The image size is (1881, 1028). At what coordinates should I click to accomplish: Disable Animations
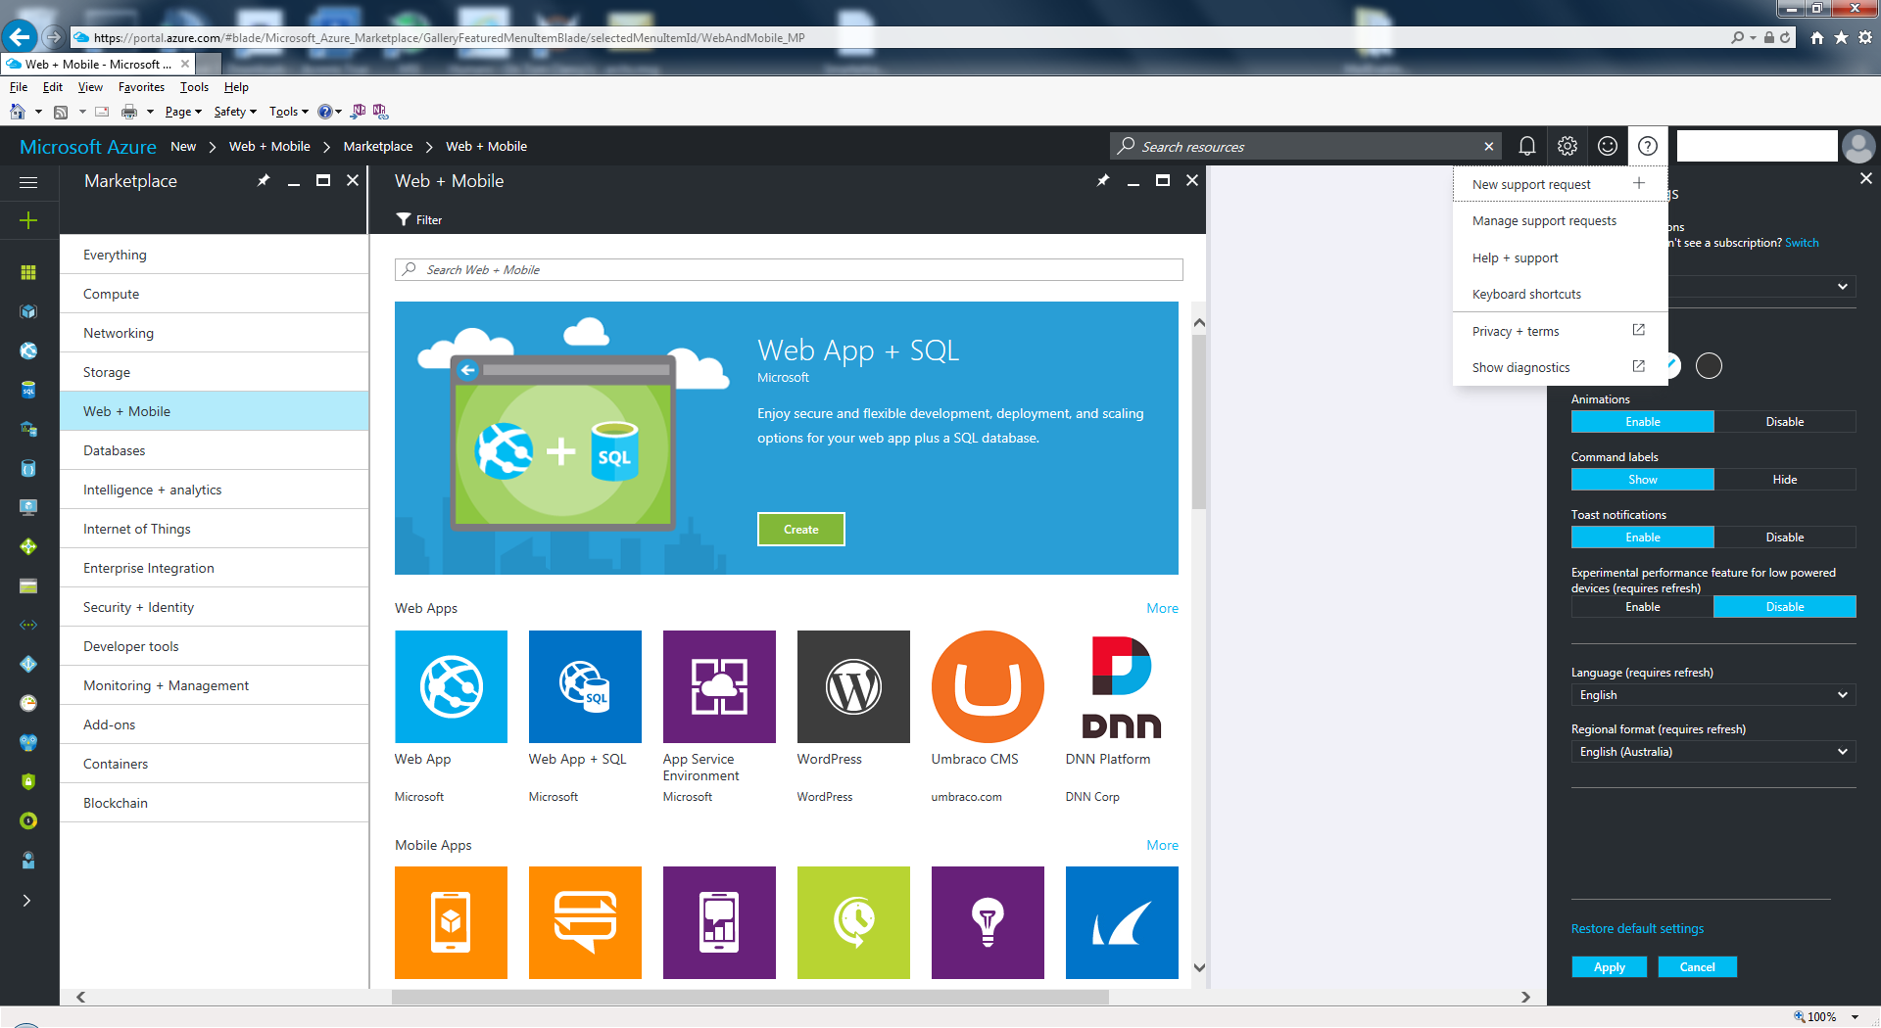[x=1785, y=422]
